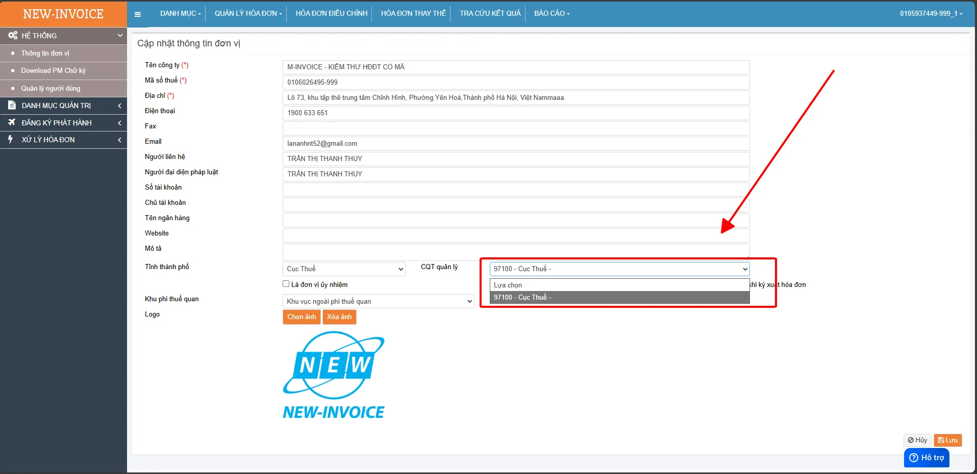Open the Hỗ trợ support widget

[x=926, y=458]
